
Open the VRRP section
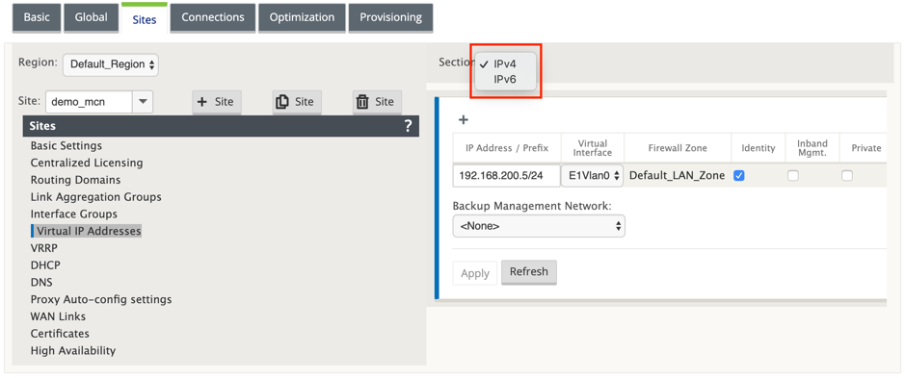44,248
